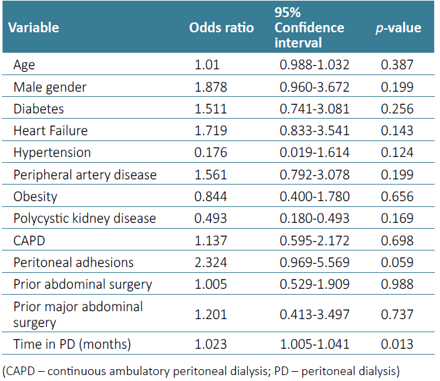Select the Obesity odds ratio 0.844
Screen dimensions: 440x381
(x=211, y=196)
